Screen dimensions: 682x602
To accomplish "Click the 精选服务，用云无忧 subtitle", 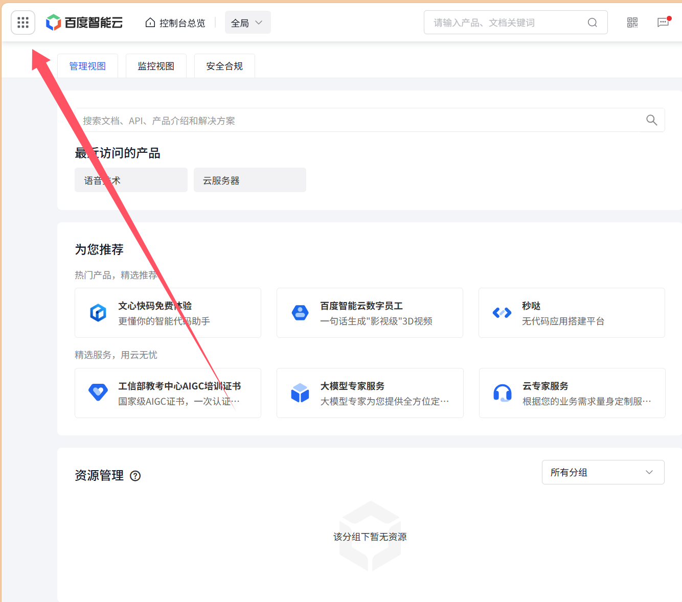I will point(116,355).
